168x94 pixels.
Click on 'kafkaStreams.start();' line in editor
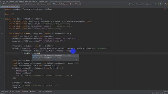(22, 83)
